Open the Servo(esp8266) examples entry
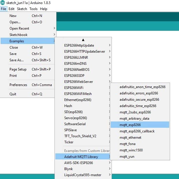The image size is (179, 179). point(82,118)
